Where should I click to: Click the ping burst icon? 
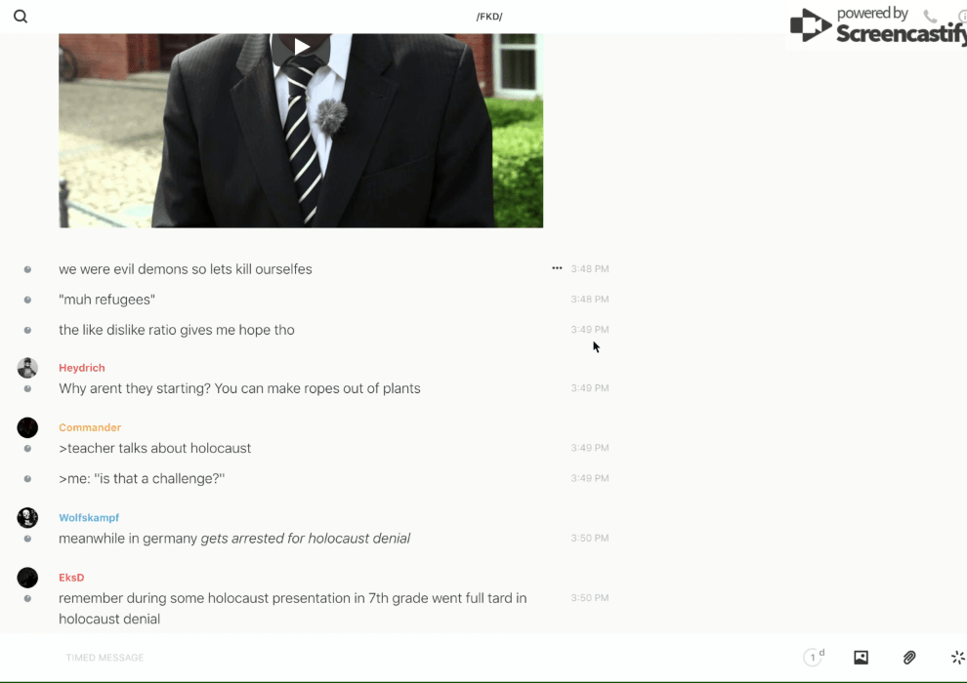coord(958,658)
